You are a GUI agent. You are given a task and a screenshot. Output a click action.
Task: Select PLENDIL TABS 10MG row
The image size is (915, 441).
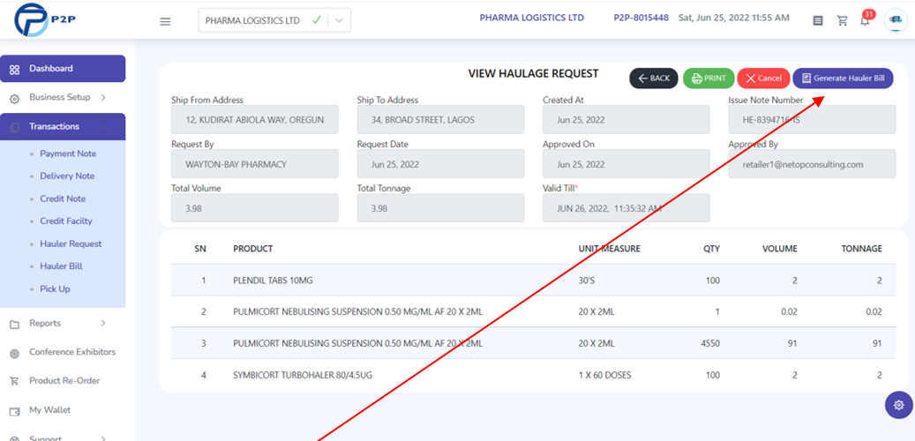(533, 280)
